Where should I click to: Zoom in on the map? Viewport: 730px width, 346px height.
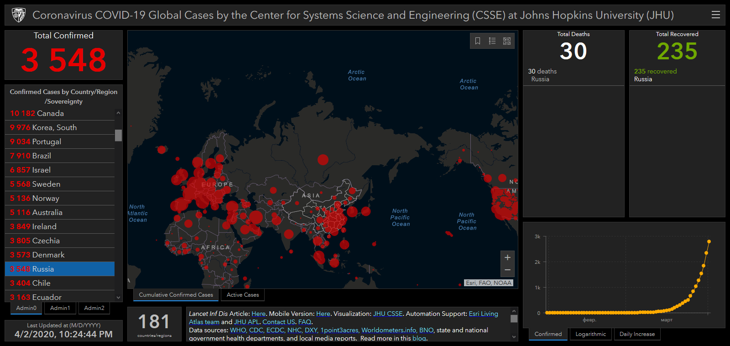tap(507, 257)
